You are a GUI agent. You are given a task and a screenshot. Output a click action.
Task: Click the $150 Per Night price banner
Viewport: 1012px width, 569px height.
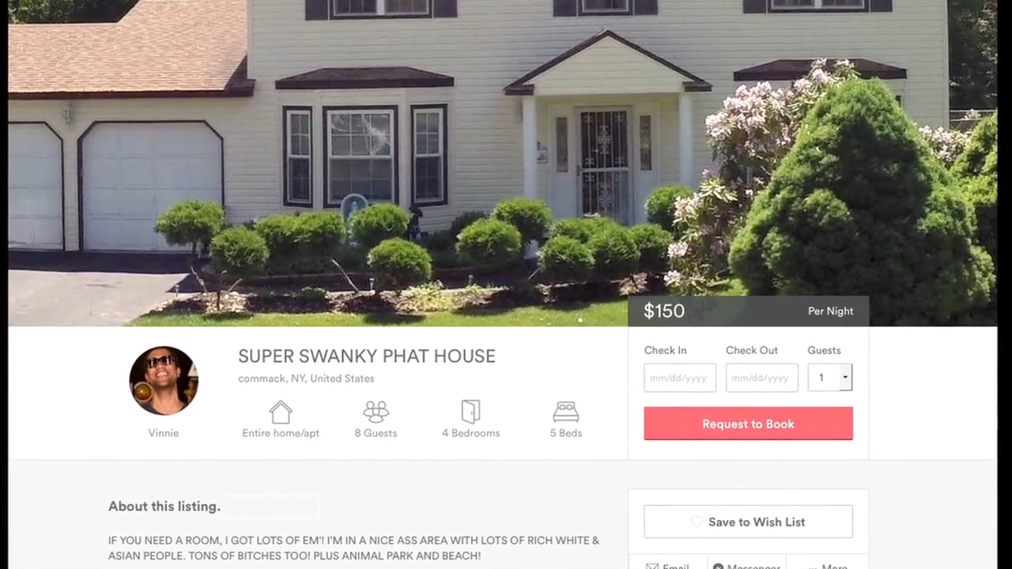(748, 311)
